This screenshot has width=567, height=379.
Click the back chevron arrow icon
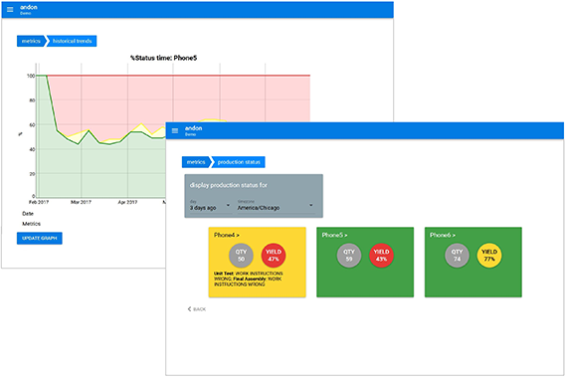pos(189,308)
